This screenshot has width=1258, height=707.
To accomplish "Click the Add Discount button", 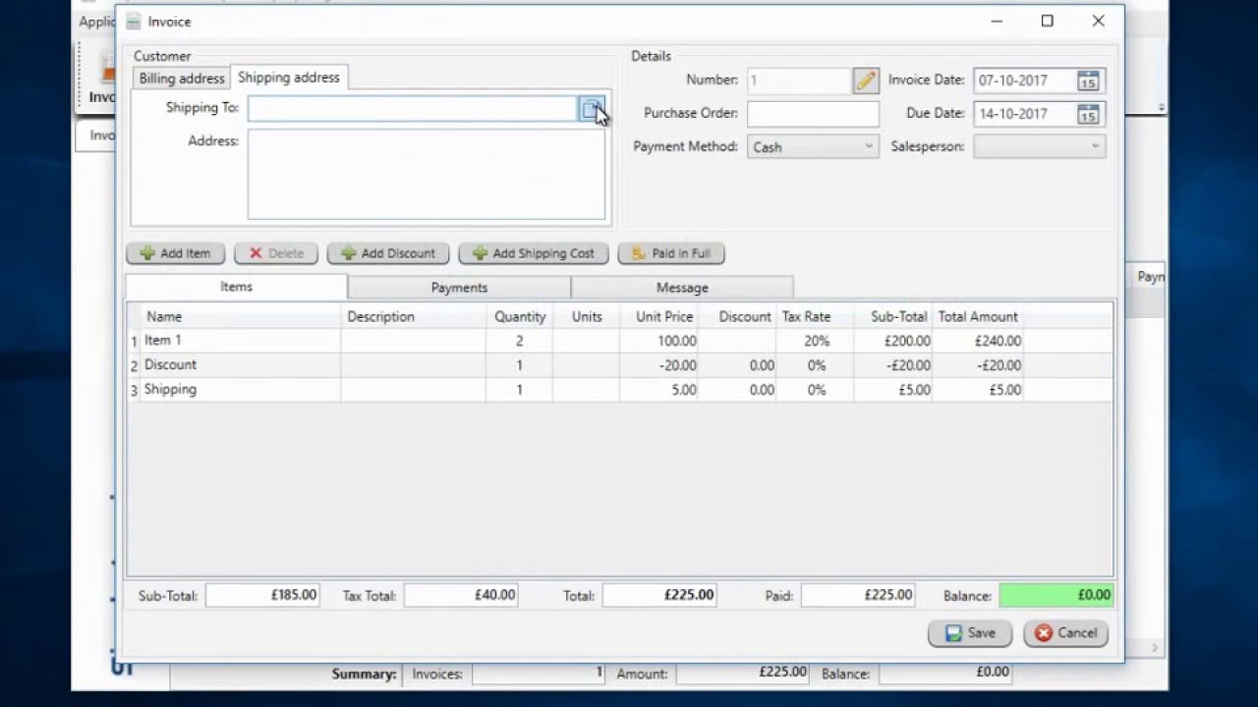I will point(388,253).
